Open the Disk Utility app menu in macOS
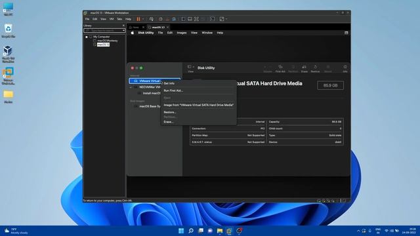The image size is (420, 236). 146,33
